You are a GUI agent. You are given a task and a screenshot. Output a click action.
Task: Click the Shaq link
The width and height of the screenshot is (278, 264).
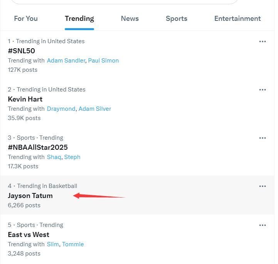click(x=54, y=157)
